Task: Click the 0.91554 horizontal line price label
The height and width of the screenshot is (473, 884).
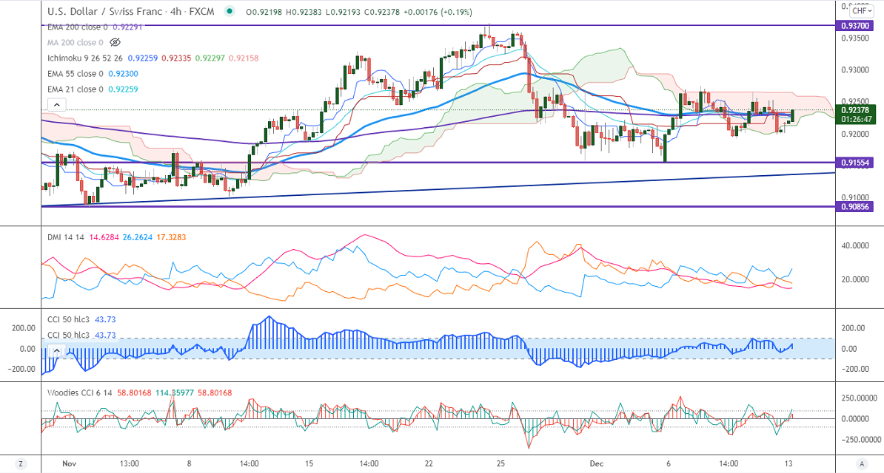Action: tap(854, 163)
